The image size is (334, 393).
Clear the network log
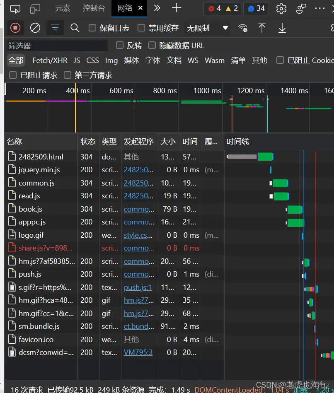(x=35, y=28)
